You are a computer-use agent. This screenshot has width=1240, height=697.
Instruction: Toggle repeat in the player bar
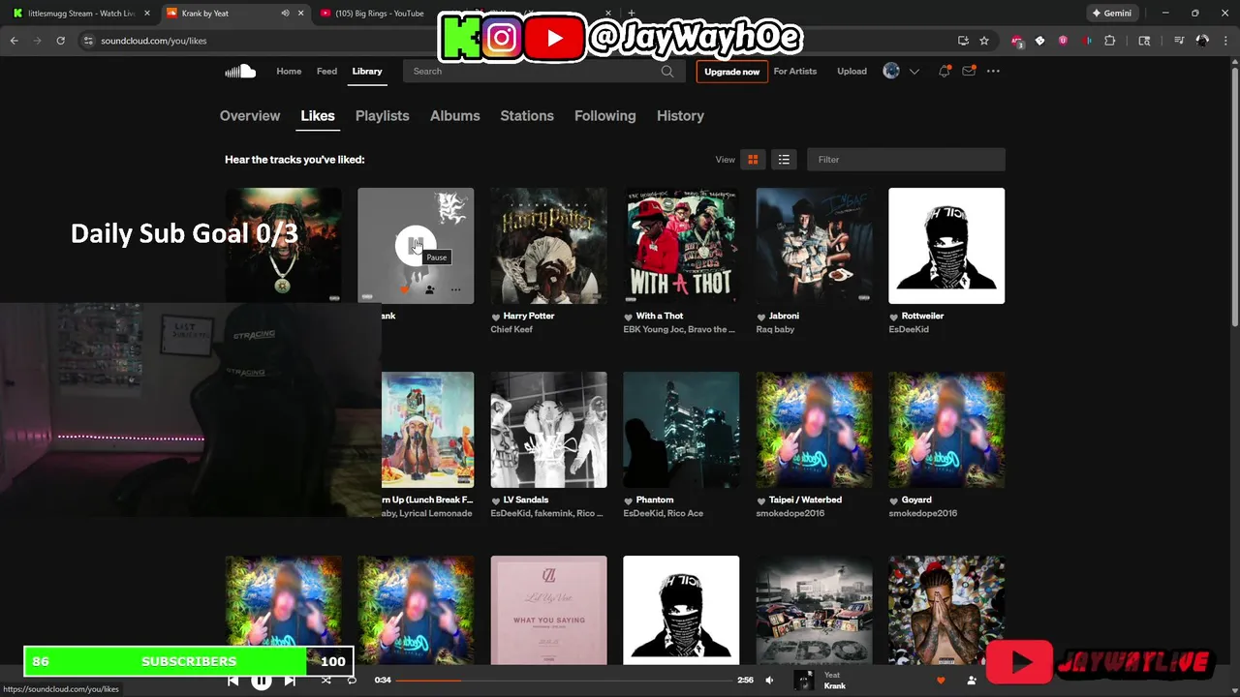[x=352, y=681]
